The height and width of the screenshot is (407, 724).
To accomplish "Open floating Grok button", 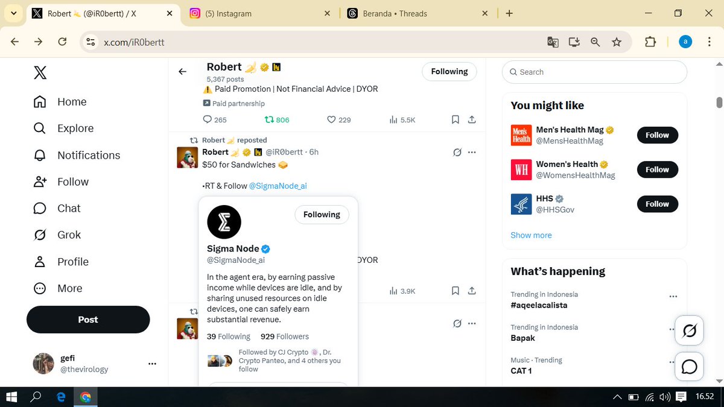I will (x=689, y=331).
